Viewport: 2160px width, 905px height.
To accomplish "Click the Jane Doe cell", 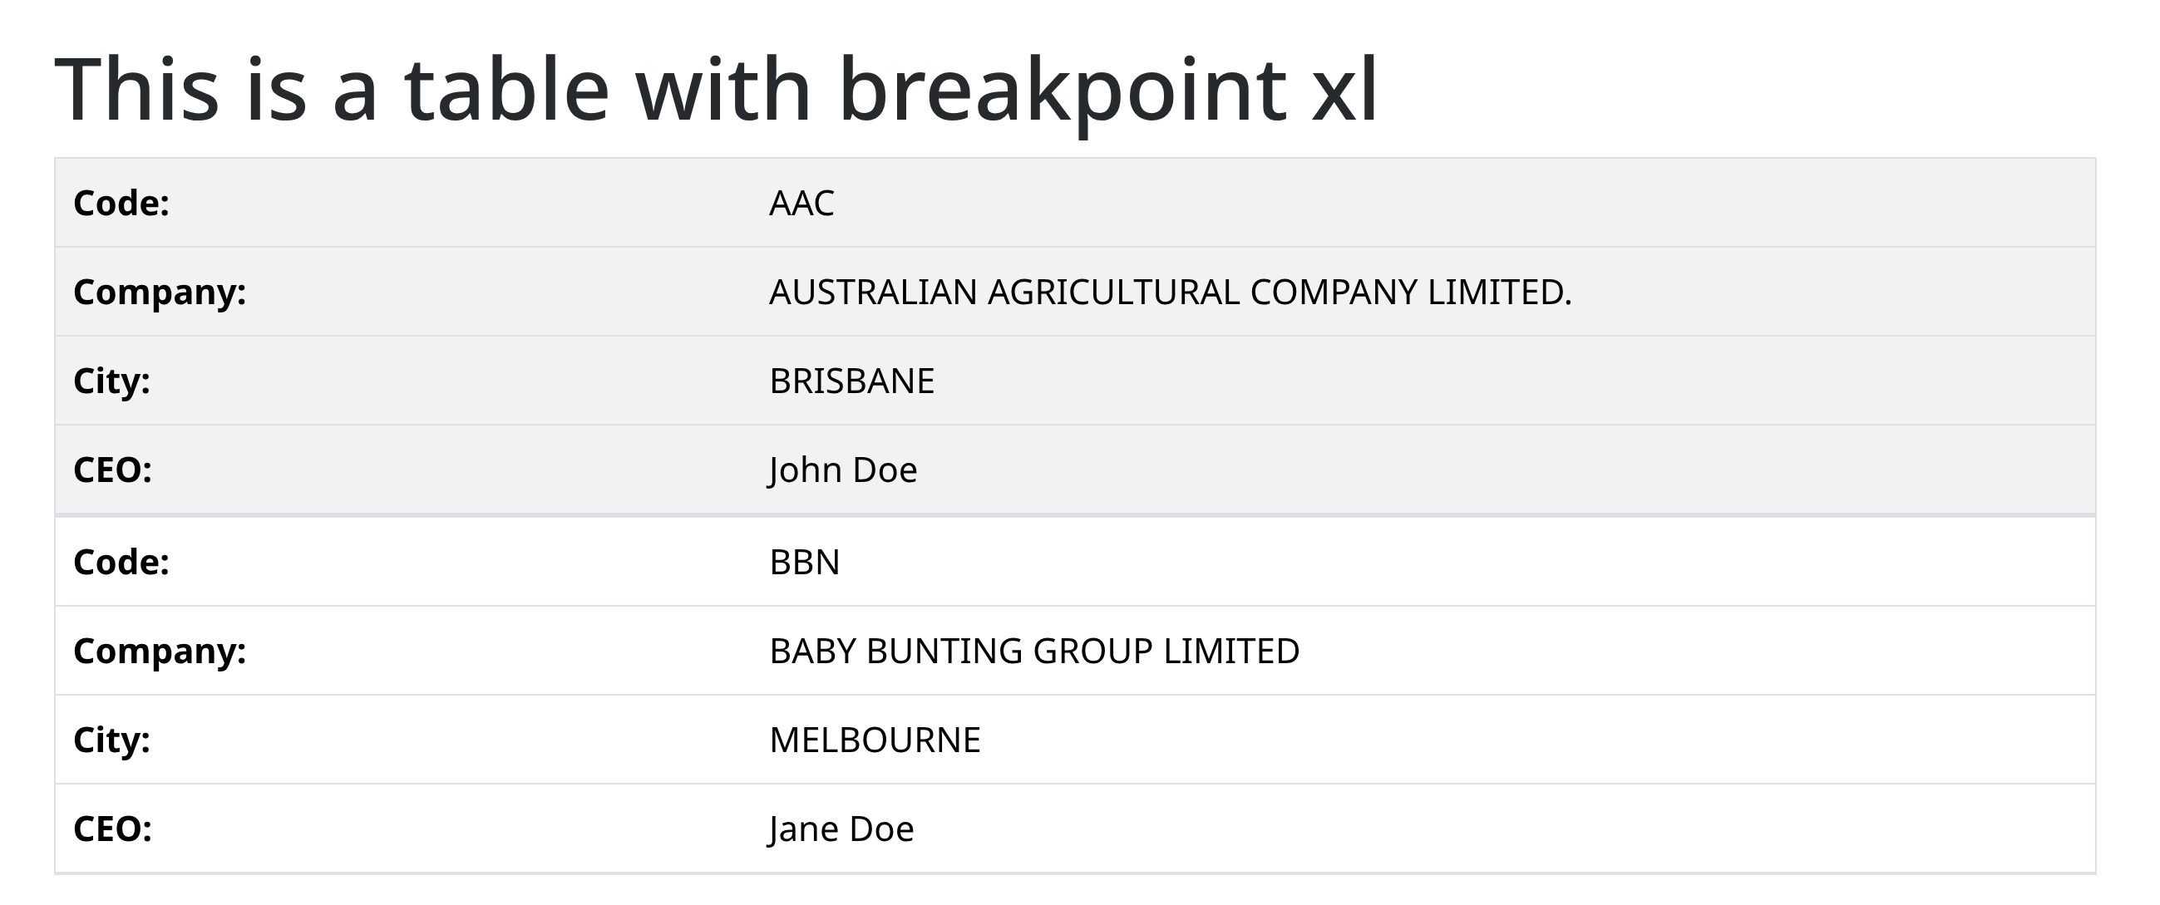I will (x=841, y=828).
